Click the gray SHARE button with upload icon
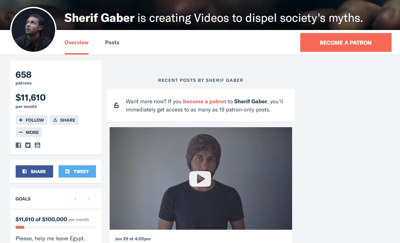This screenshot has height=243, width=400. pyautogui.click(x=64, y=120)
